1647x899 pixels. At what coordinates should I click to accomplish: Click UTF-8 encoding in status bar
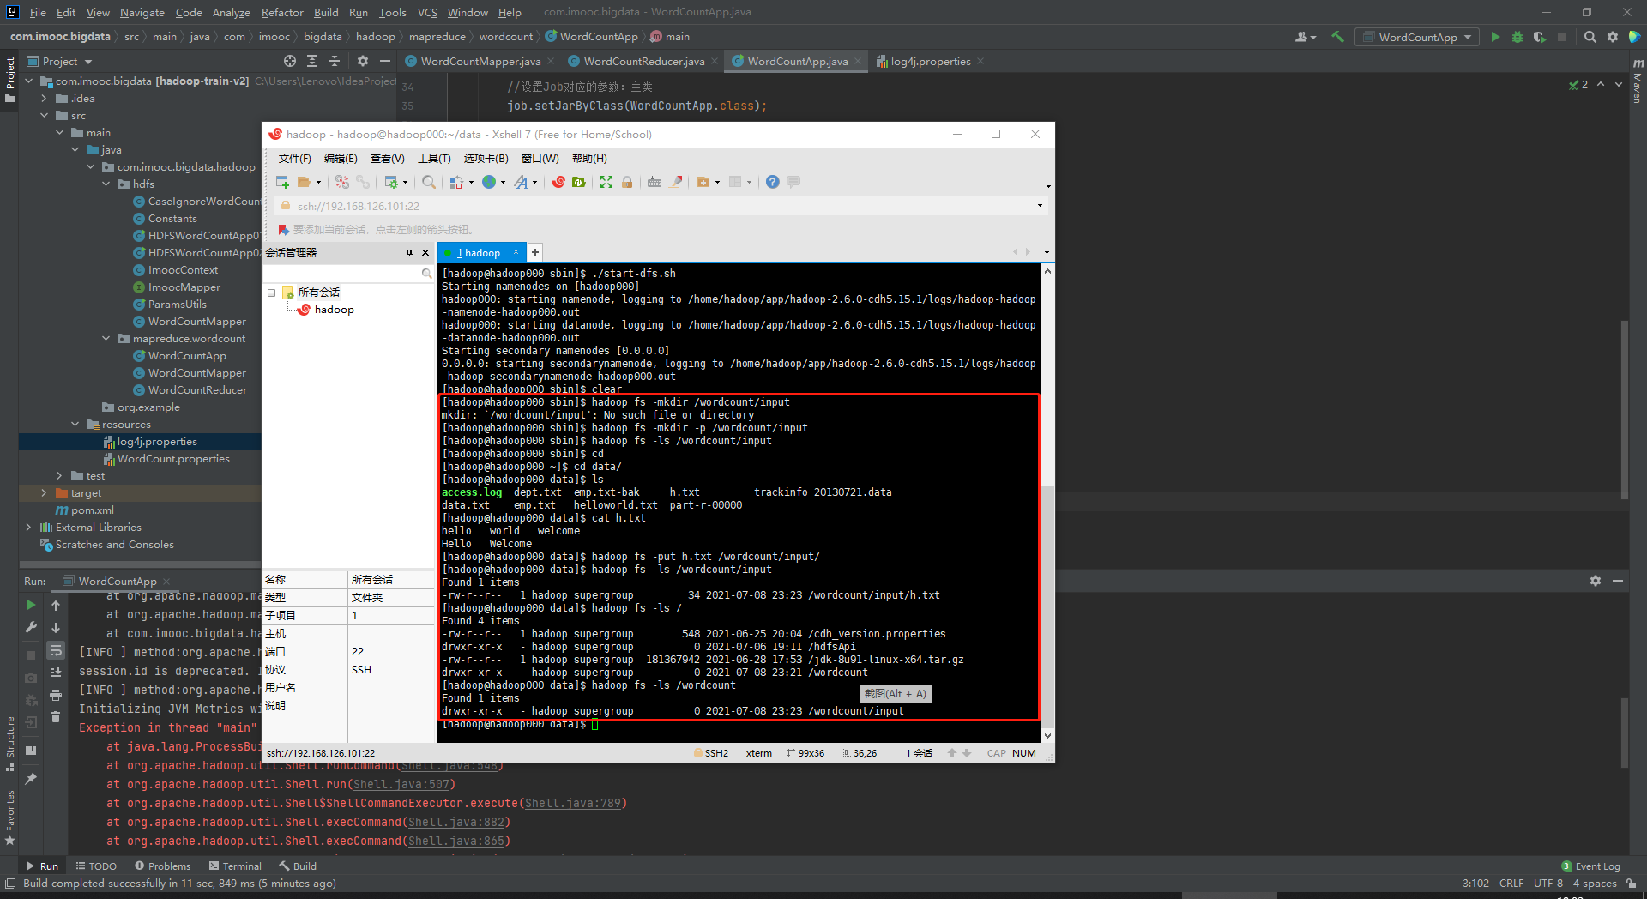click(1548, 884)
